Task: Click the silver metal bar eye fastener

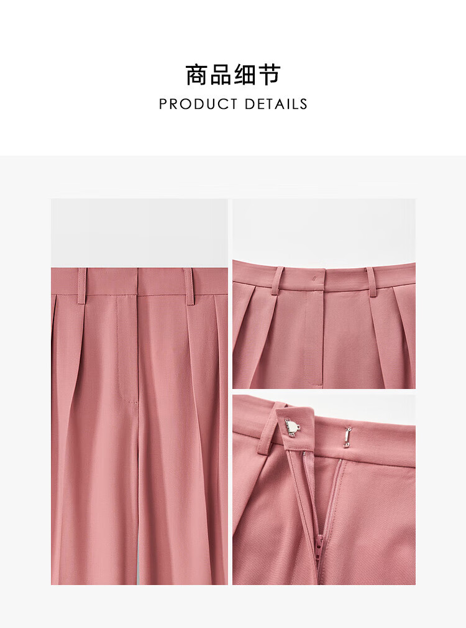Action: 348,437
